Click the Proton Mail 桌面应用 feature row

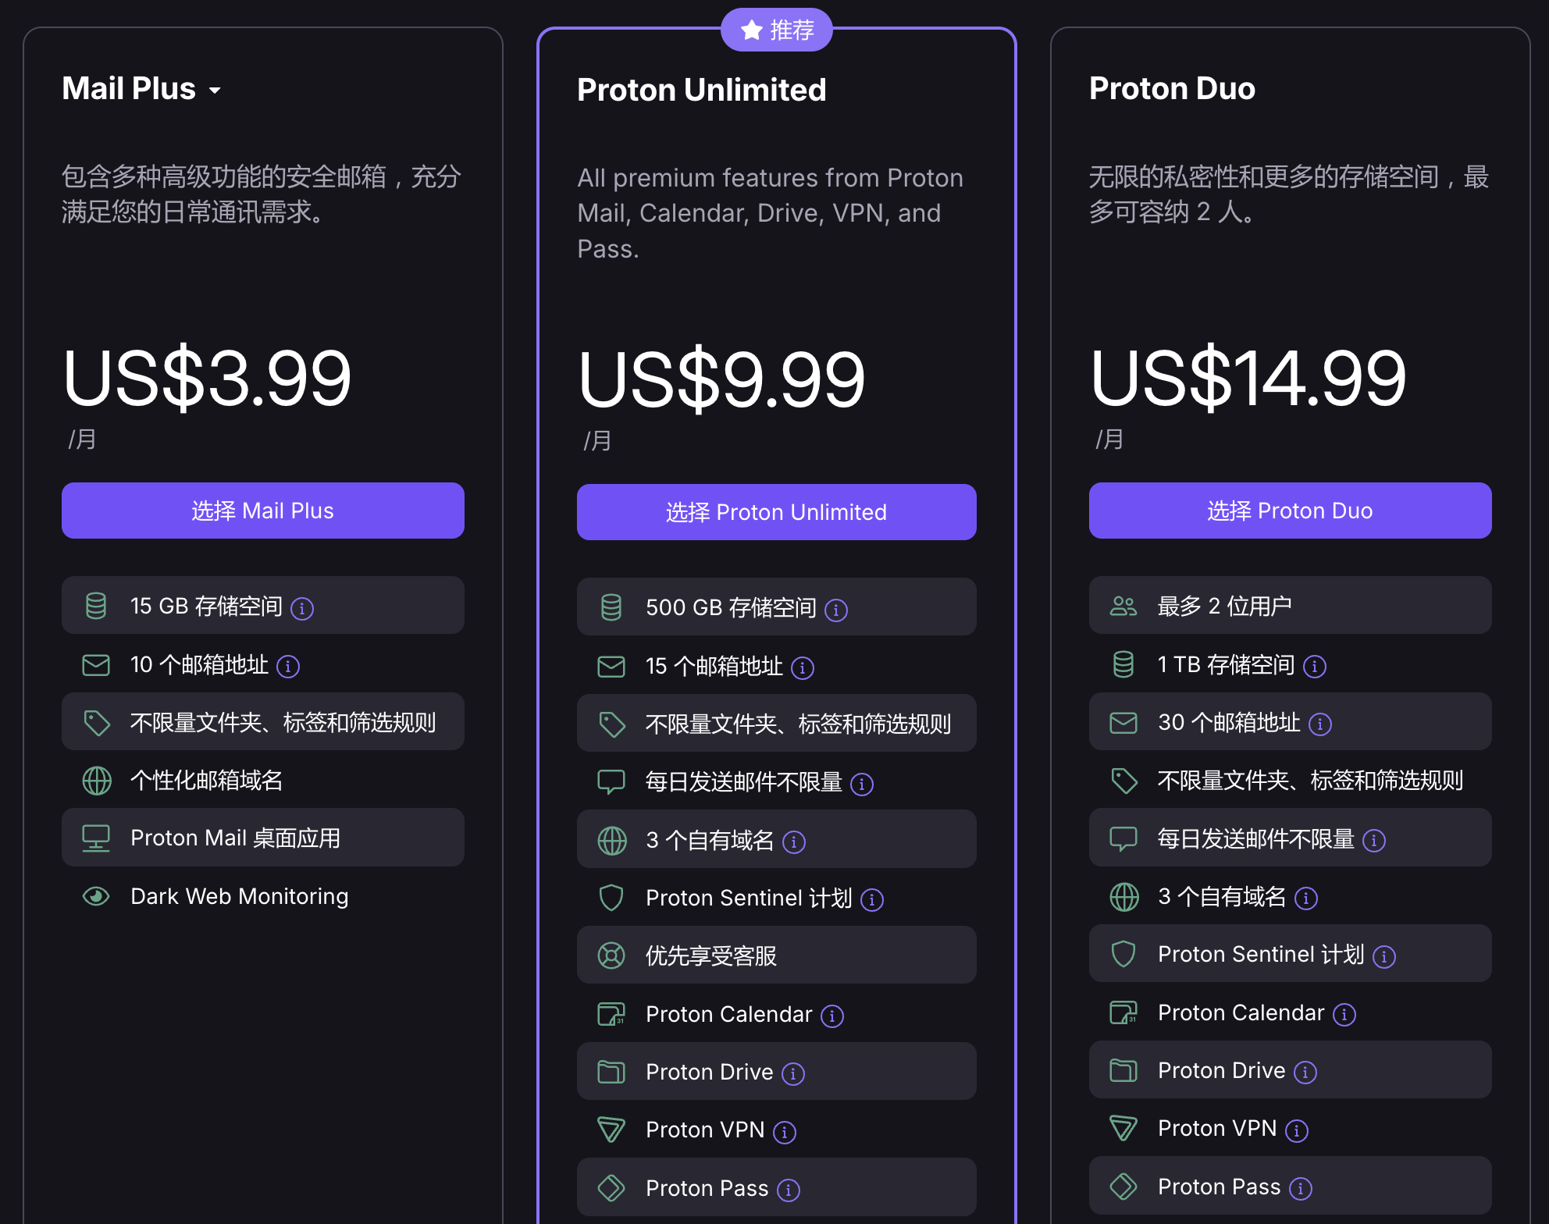pyautogui.click(x=262, y=838)
